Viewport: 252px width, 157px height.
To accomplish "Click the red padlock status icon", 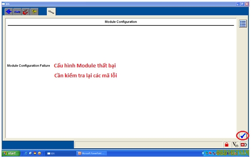I will coord(227,145).
